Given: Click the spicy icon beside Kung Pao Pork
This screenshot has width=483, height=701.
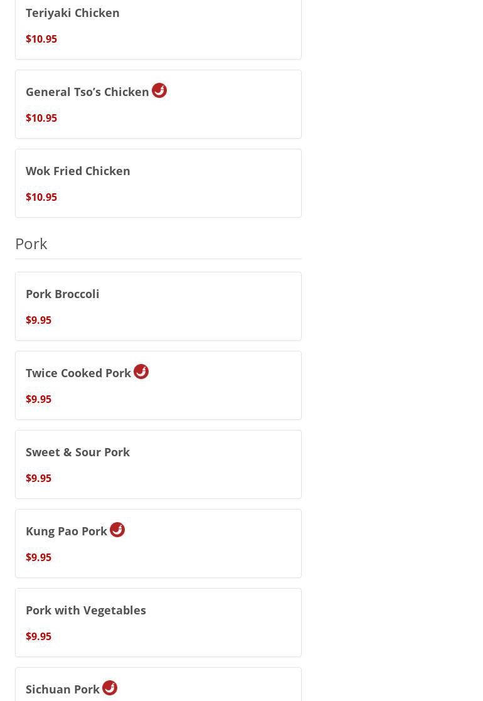Looking at the screenshot, I should [x=117, y=530].
